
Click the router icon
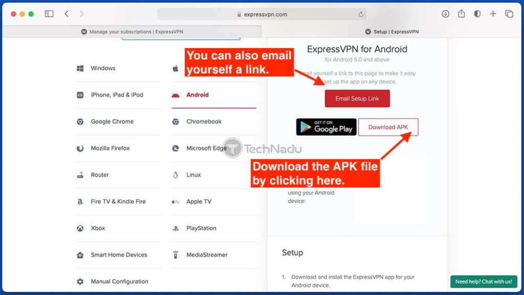click(x=80, y=175)
